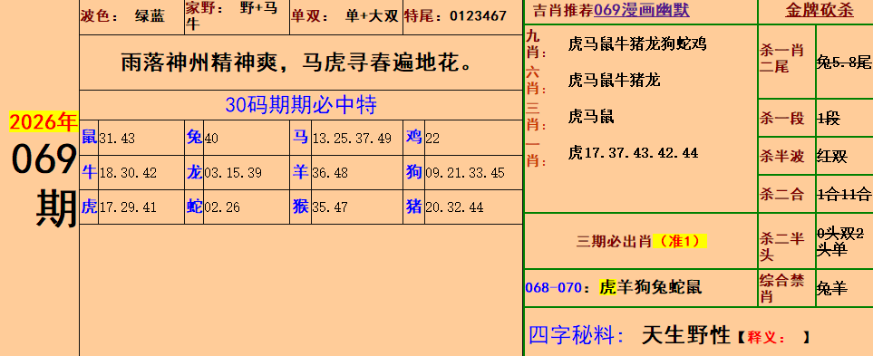The width and height of the screenshot is (873, 356).
Task: Click the 龙 zodiac label
Action: 194,172
